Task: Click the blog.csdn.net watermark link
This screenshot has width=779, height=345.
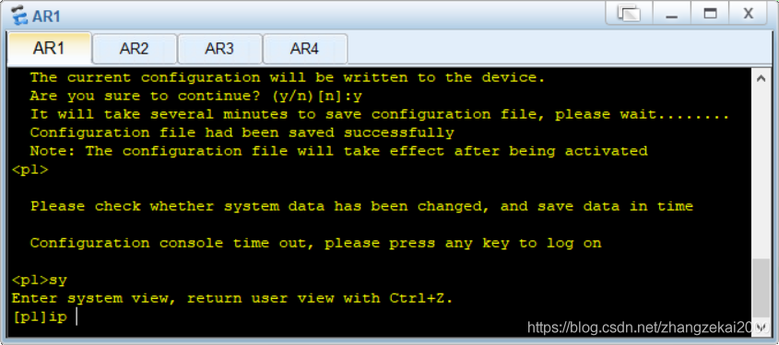Action: point(648,328)
